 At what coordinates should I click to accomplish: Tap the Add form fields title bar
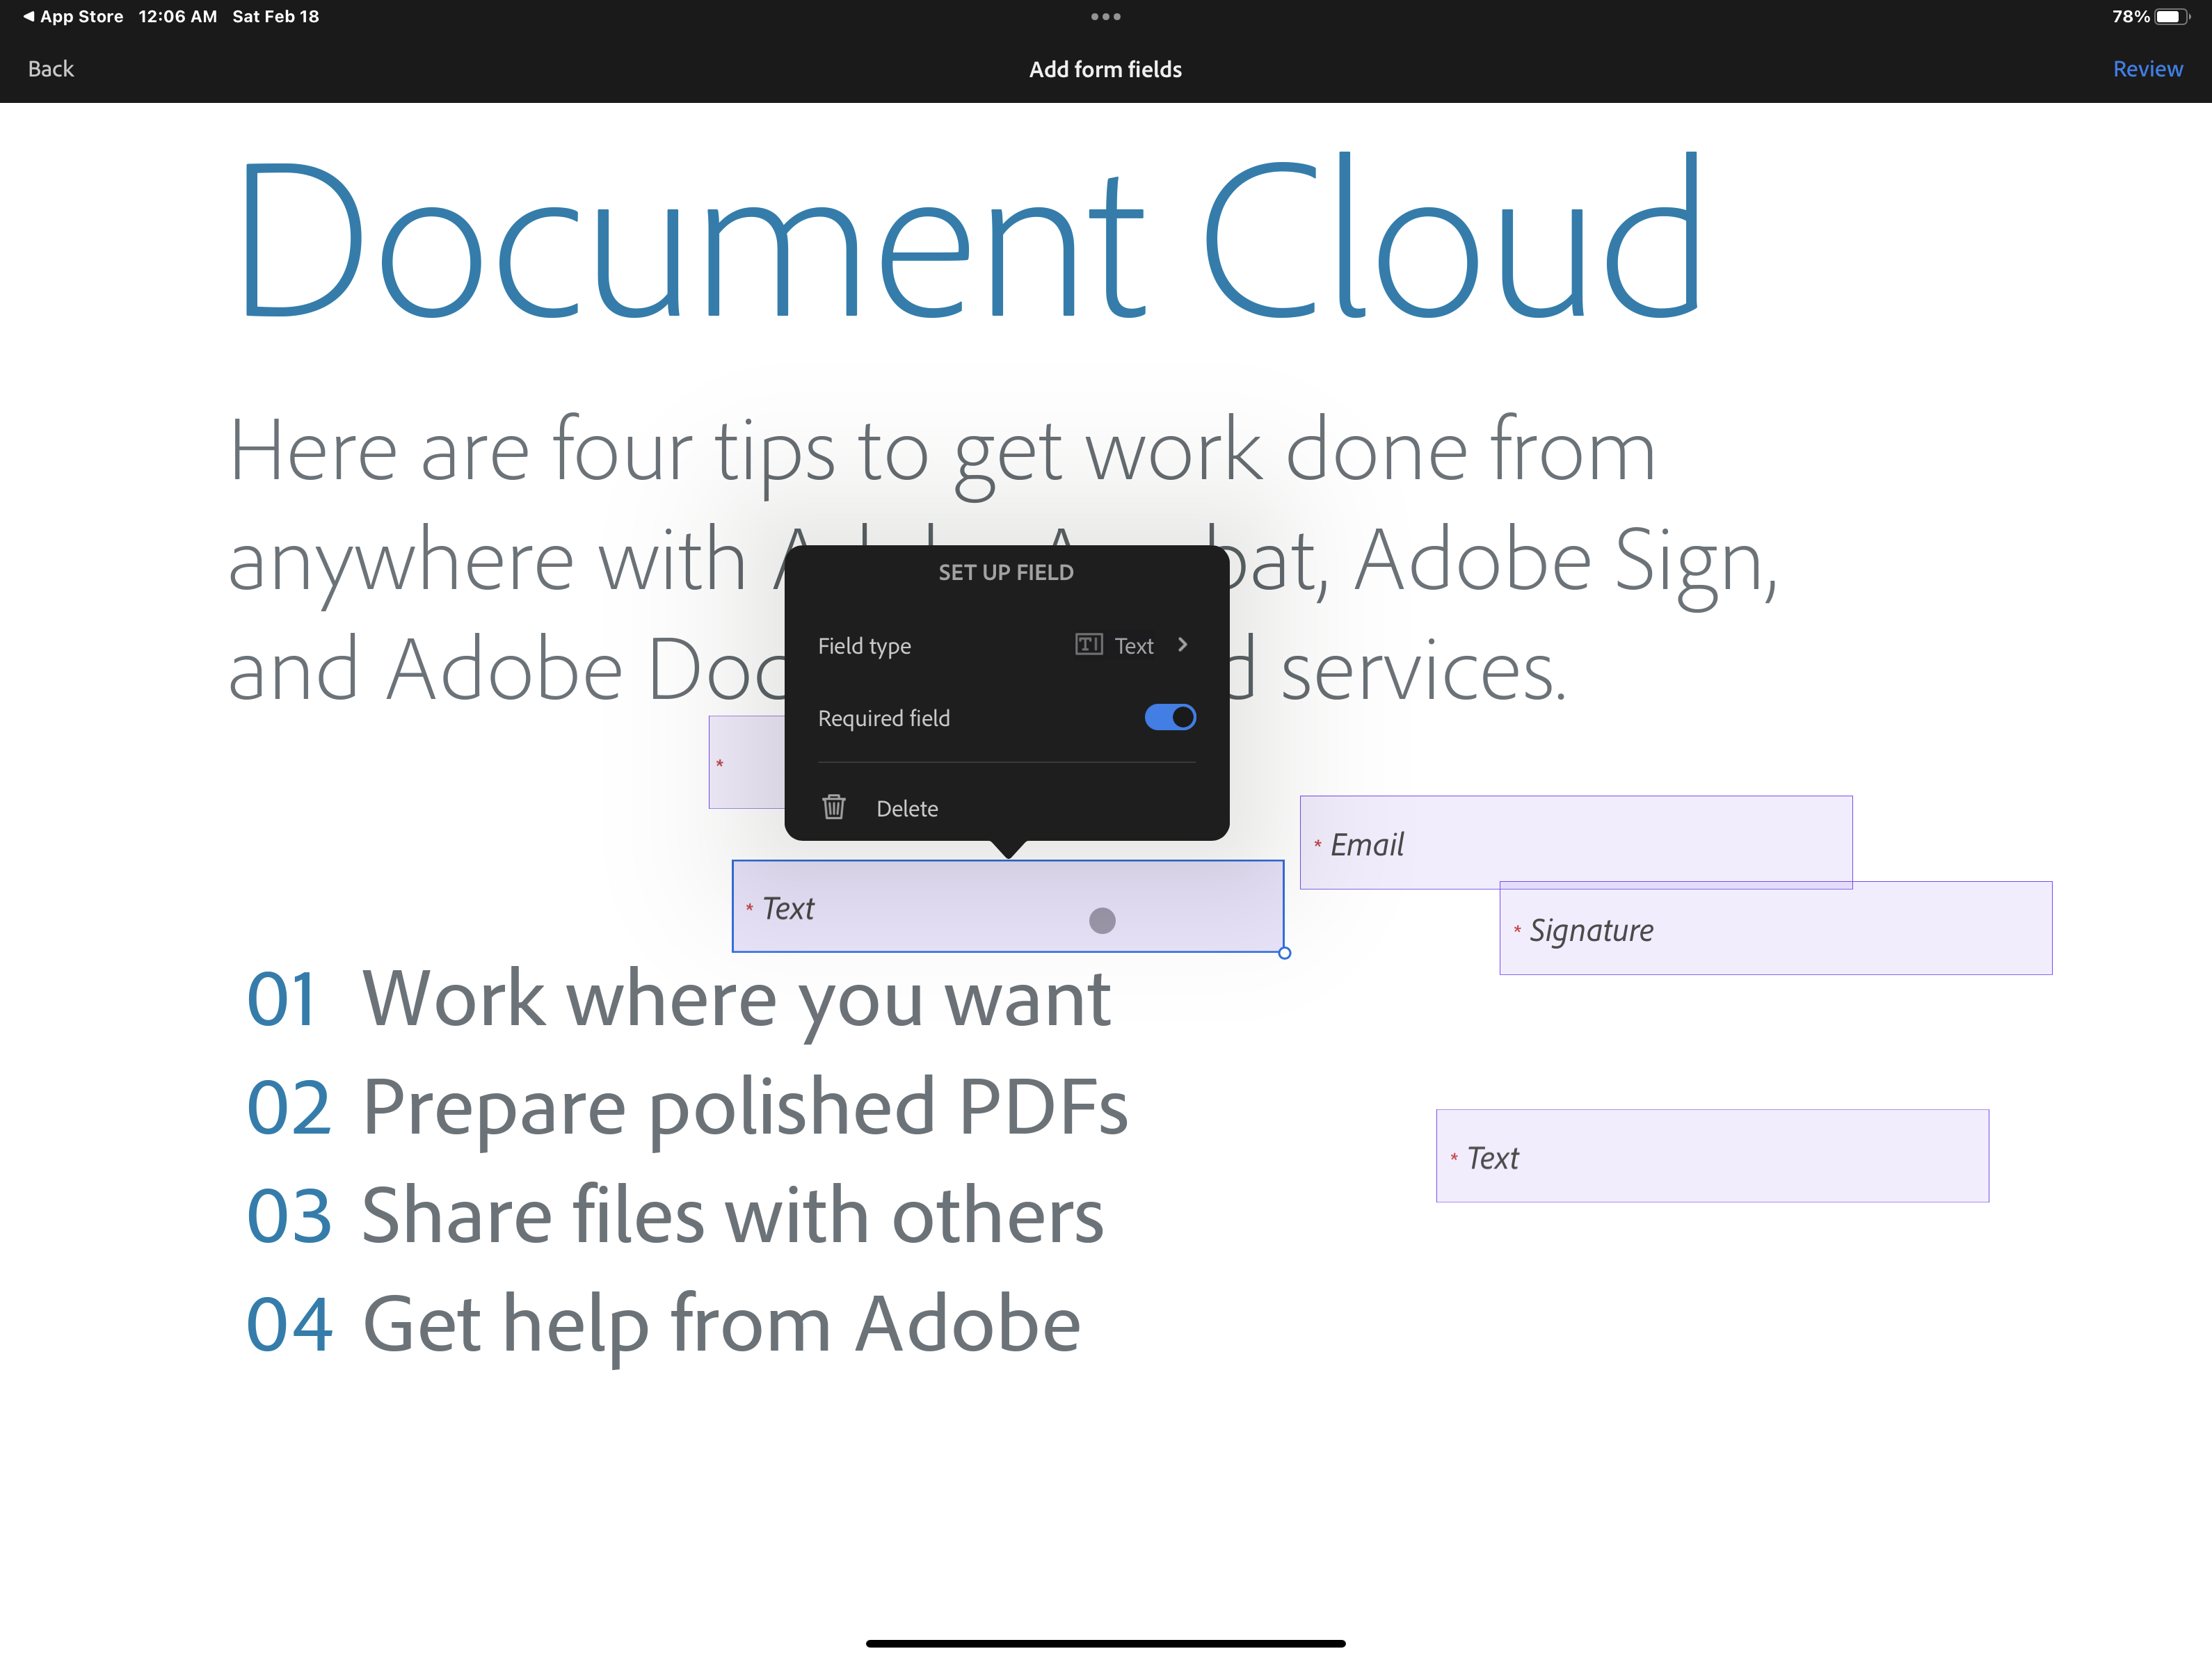pos(1105,69)
